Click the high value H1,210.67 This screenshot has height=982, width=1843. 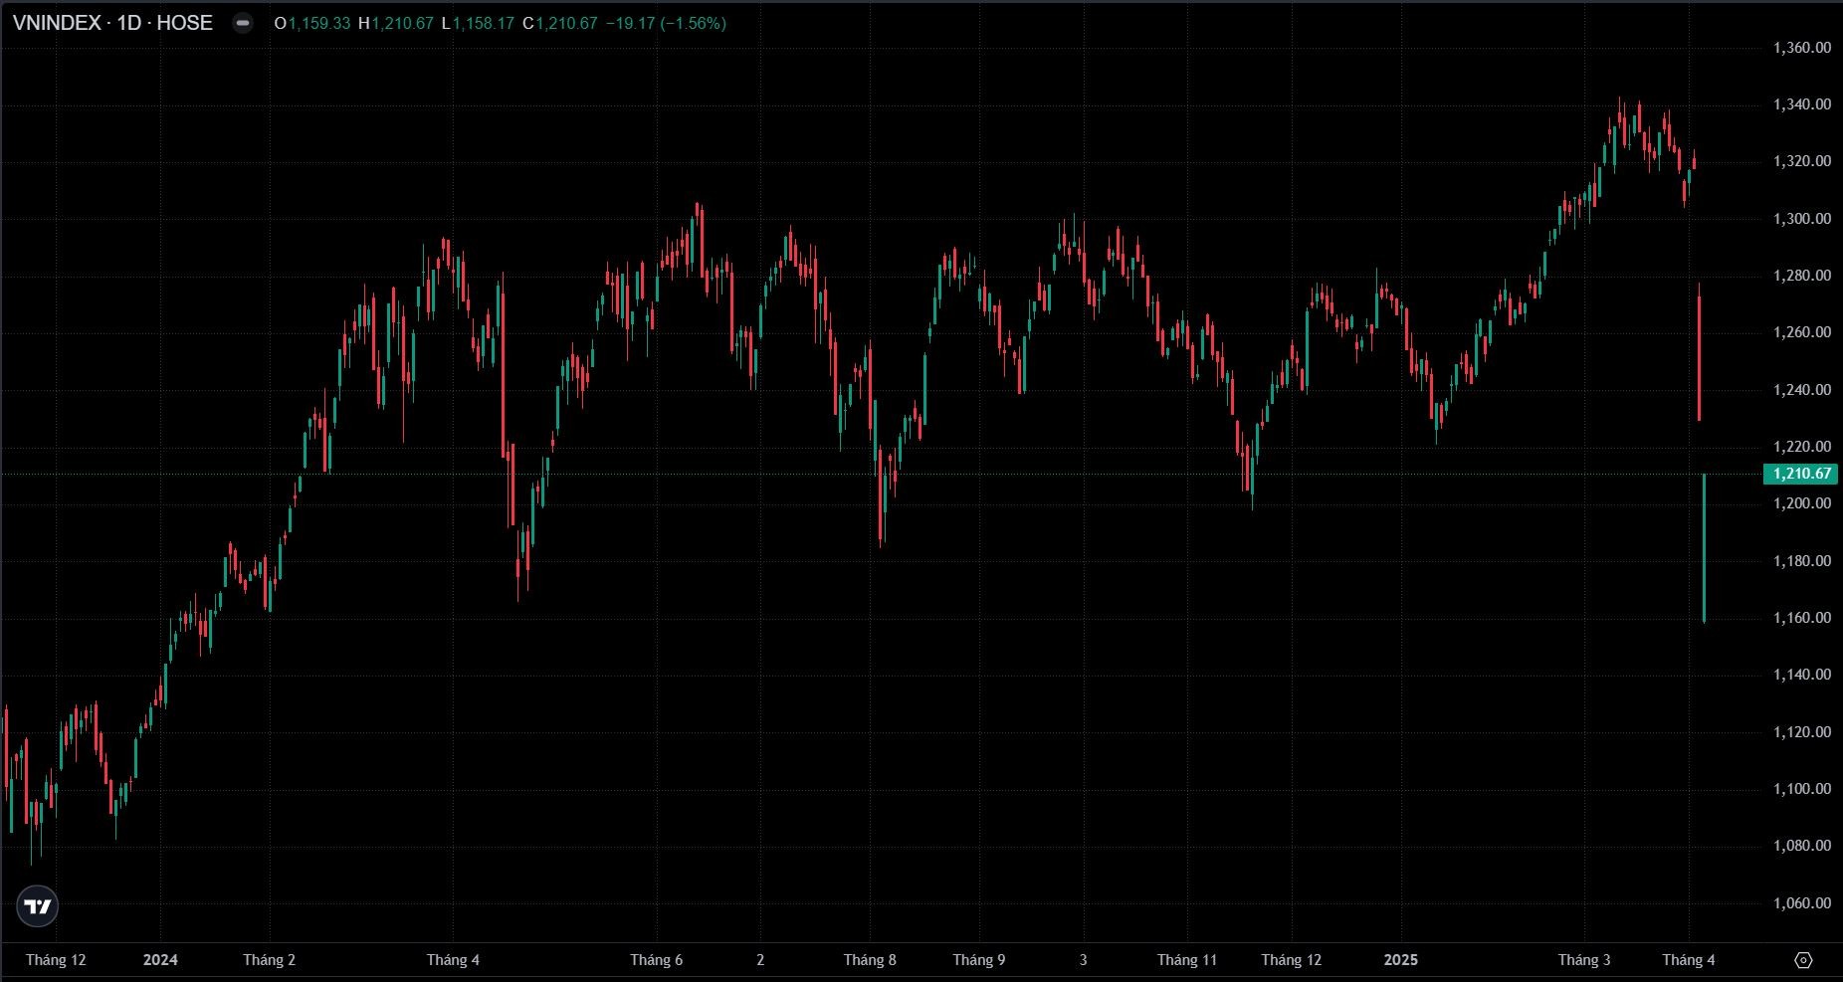tap(396, 23)
